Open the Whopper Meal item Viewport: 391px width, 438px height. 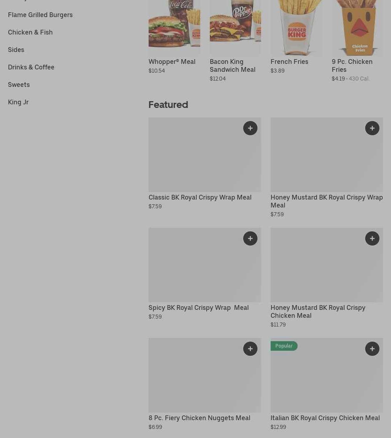(x=172, y=62)
